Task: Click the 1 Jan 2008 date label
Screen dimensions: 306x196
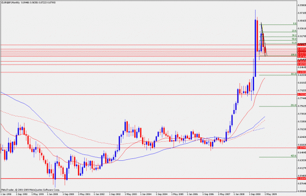Action: click(239, 194)
